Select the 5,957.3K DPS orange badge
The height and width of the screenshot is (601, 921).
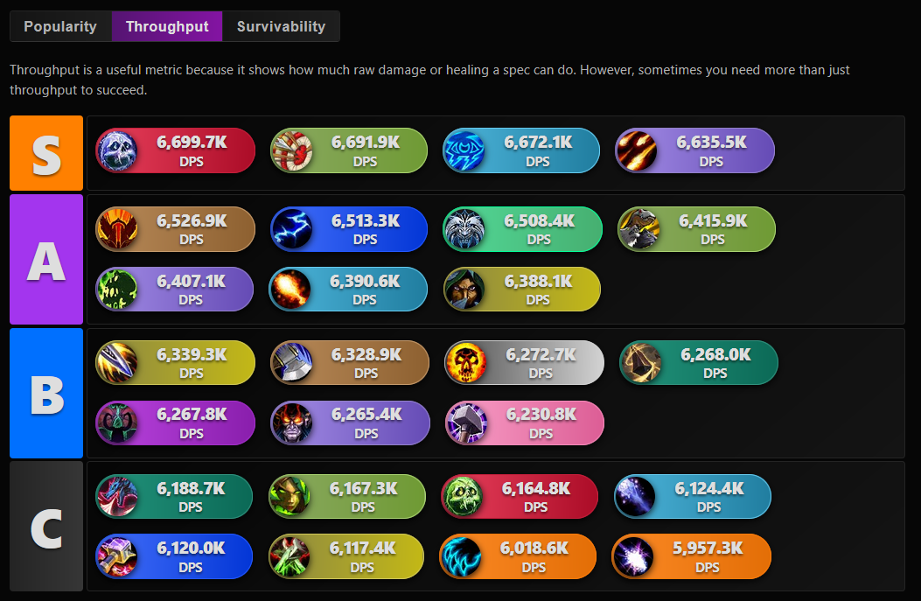(x=691, y=556)
